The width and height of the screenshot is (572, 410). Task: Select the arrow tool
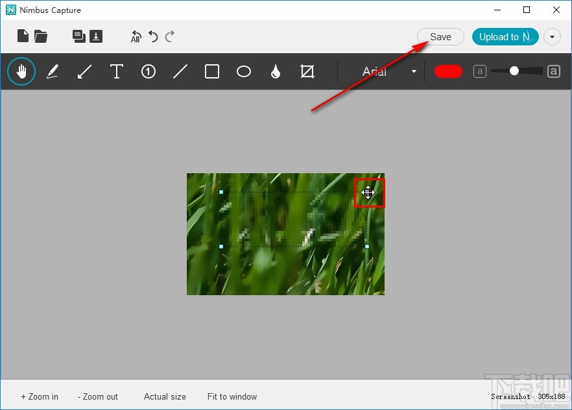click(x=84, y=71)
